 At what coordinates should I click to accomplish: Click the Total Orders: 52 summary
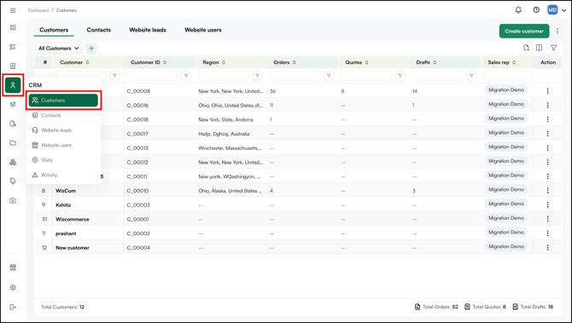(x=436, y=307)
